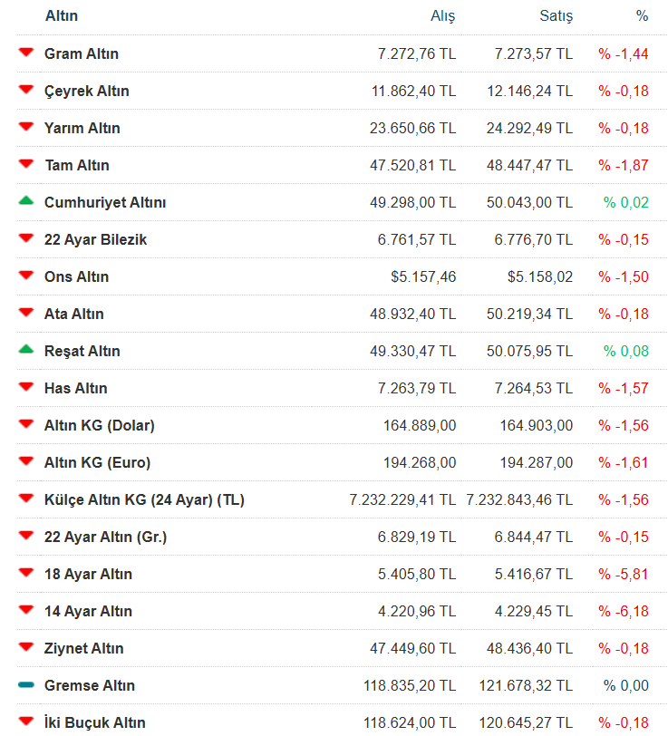The width and height of the screenshot is (668, 736).
Task: Click the 18 Ayar Altın link
Action: tap(88, 574)
